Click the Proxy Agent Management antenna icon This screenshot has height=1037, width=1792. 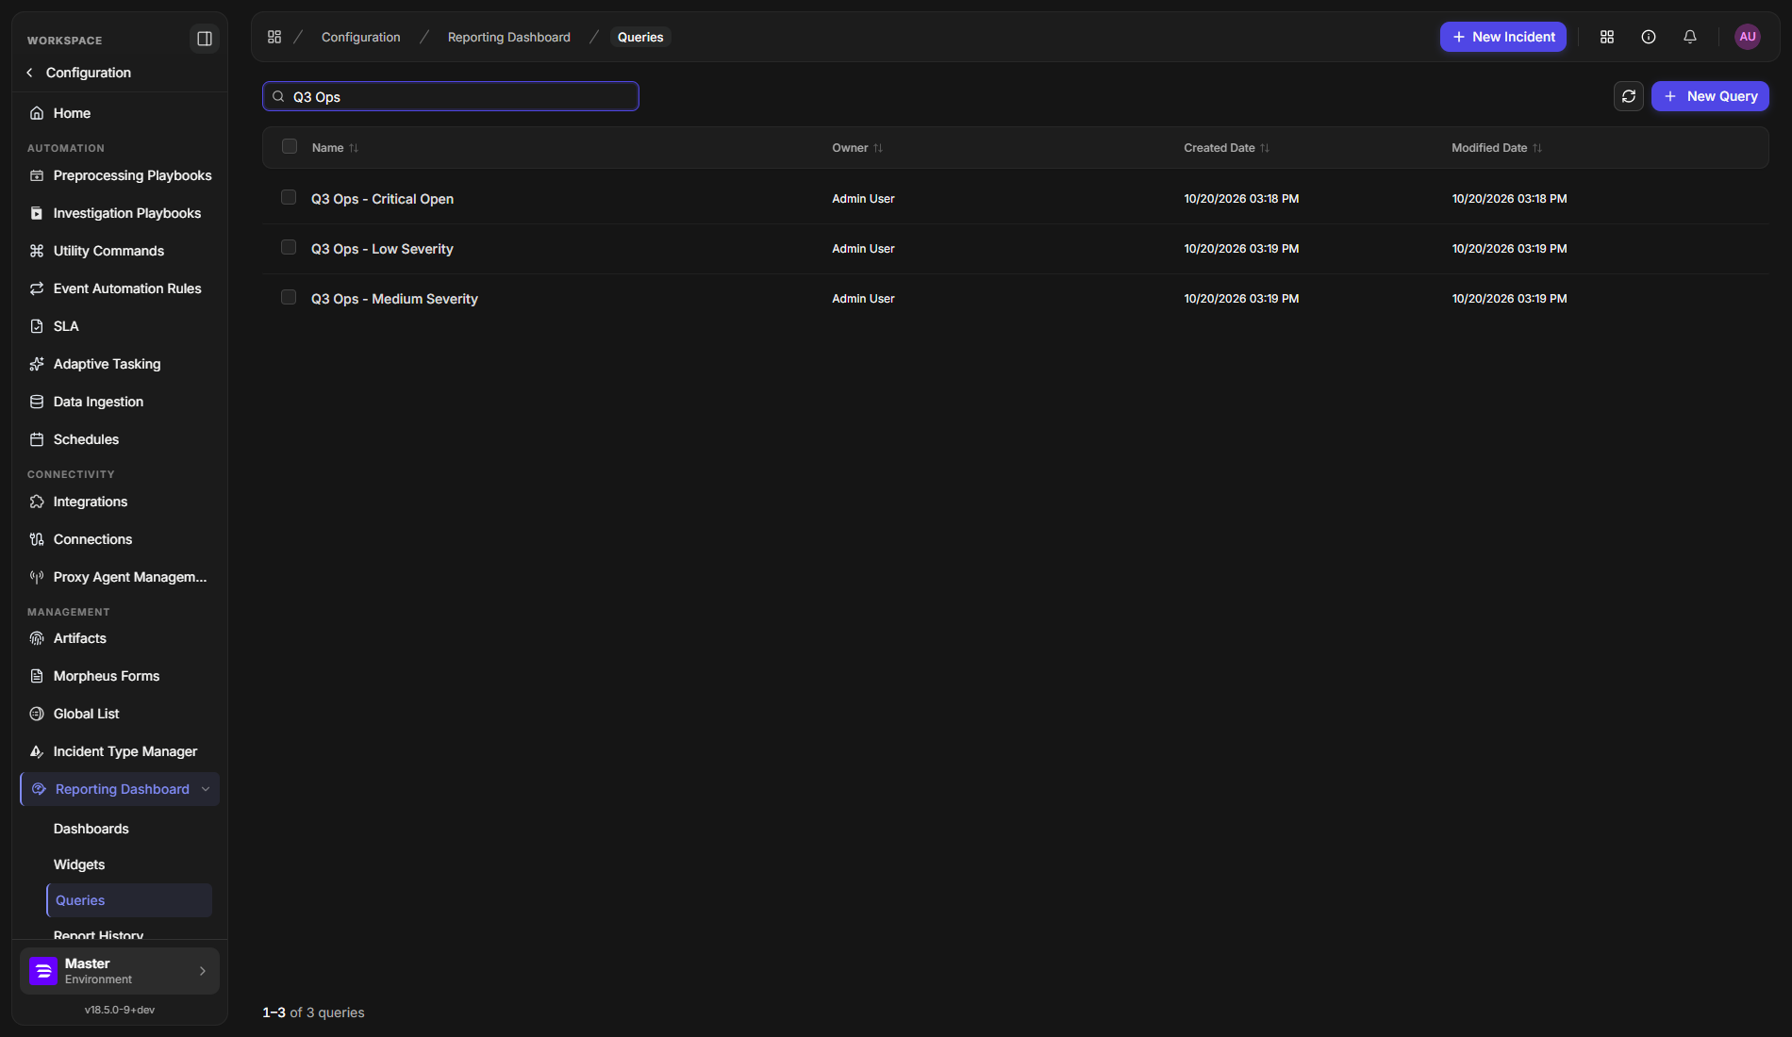[x=37, y=577]
